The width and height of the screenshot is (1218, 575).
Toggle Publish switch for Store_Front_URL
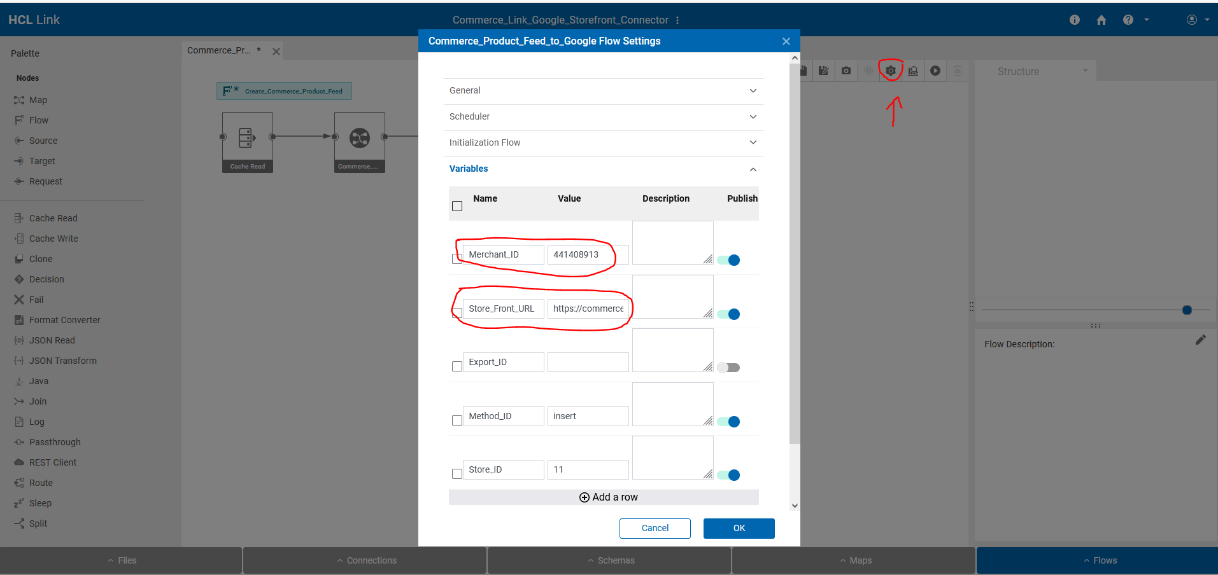tap(728, 314)
